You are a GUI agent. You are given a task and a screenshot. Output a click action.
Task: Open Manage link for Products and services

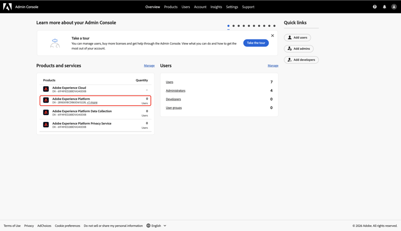point(149,66)
